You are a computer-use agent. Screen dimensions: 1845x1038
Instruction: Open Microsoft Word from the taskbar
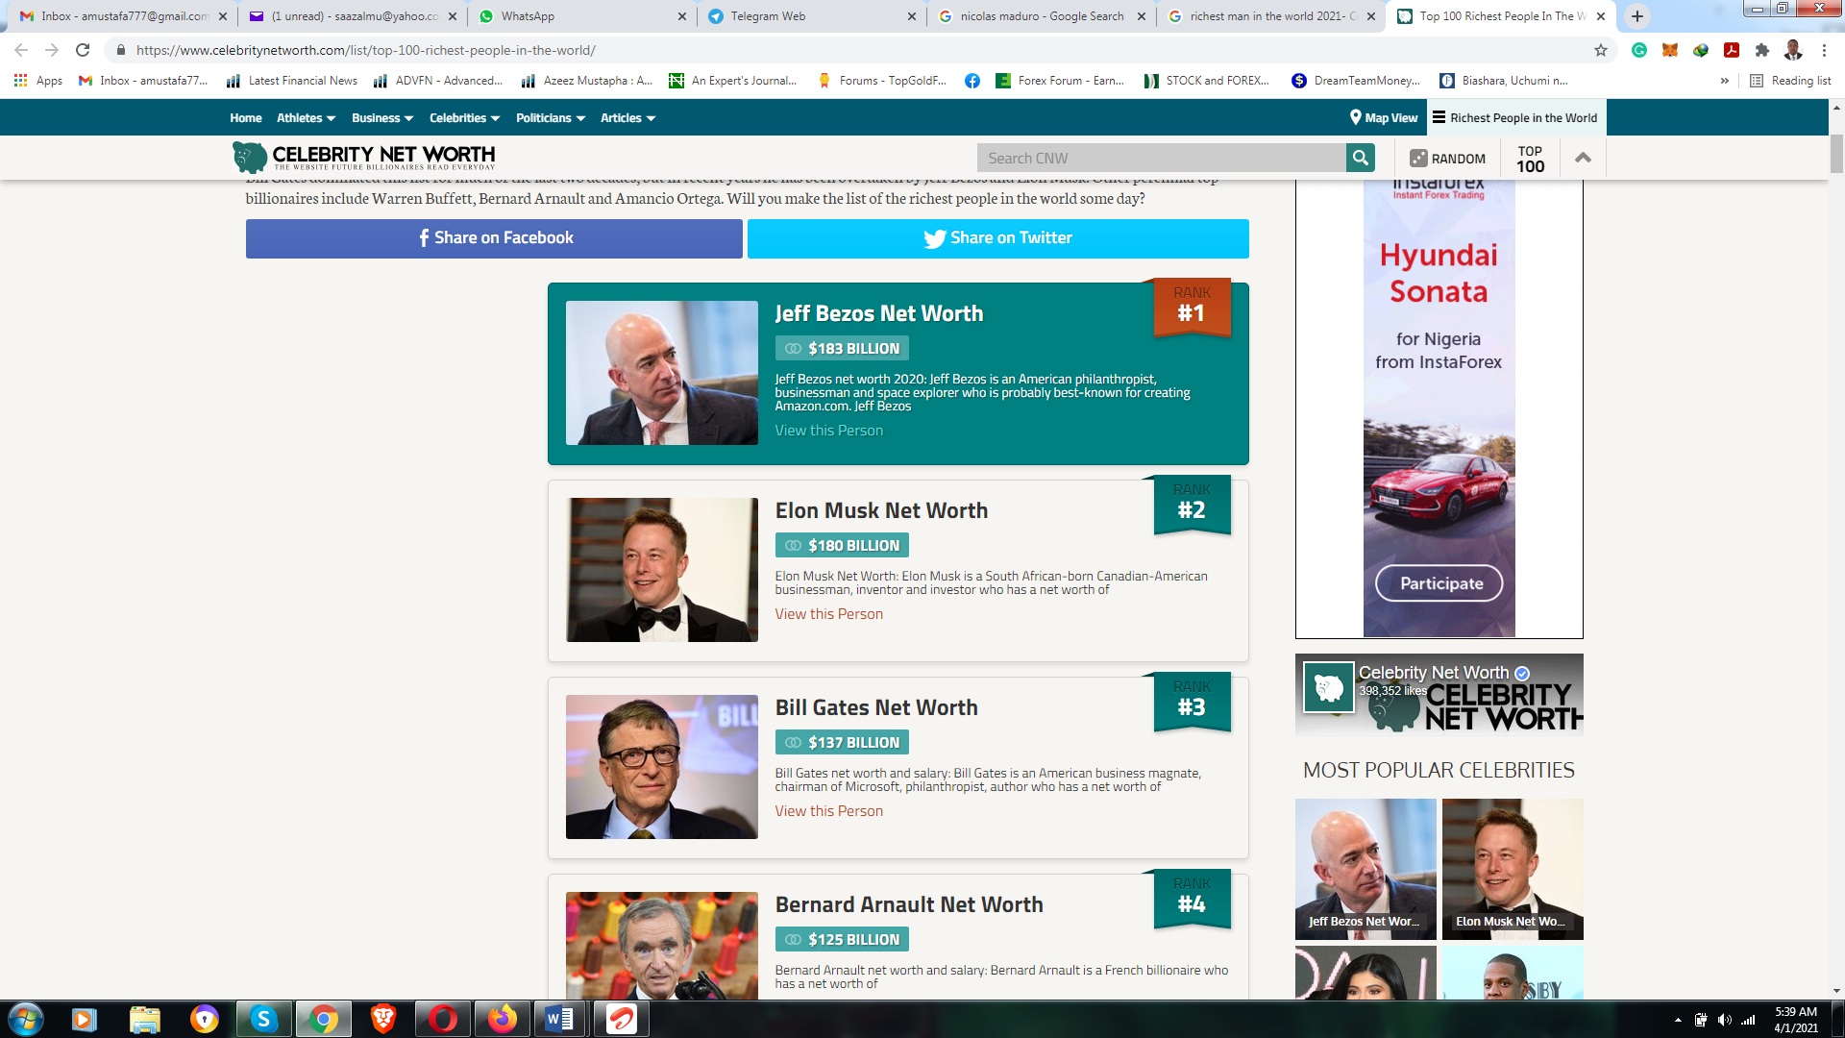560,1019
